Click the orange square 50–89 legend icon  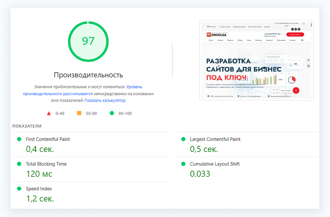pyautogui.click(x=79, y=113)
